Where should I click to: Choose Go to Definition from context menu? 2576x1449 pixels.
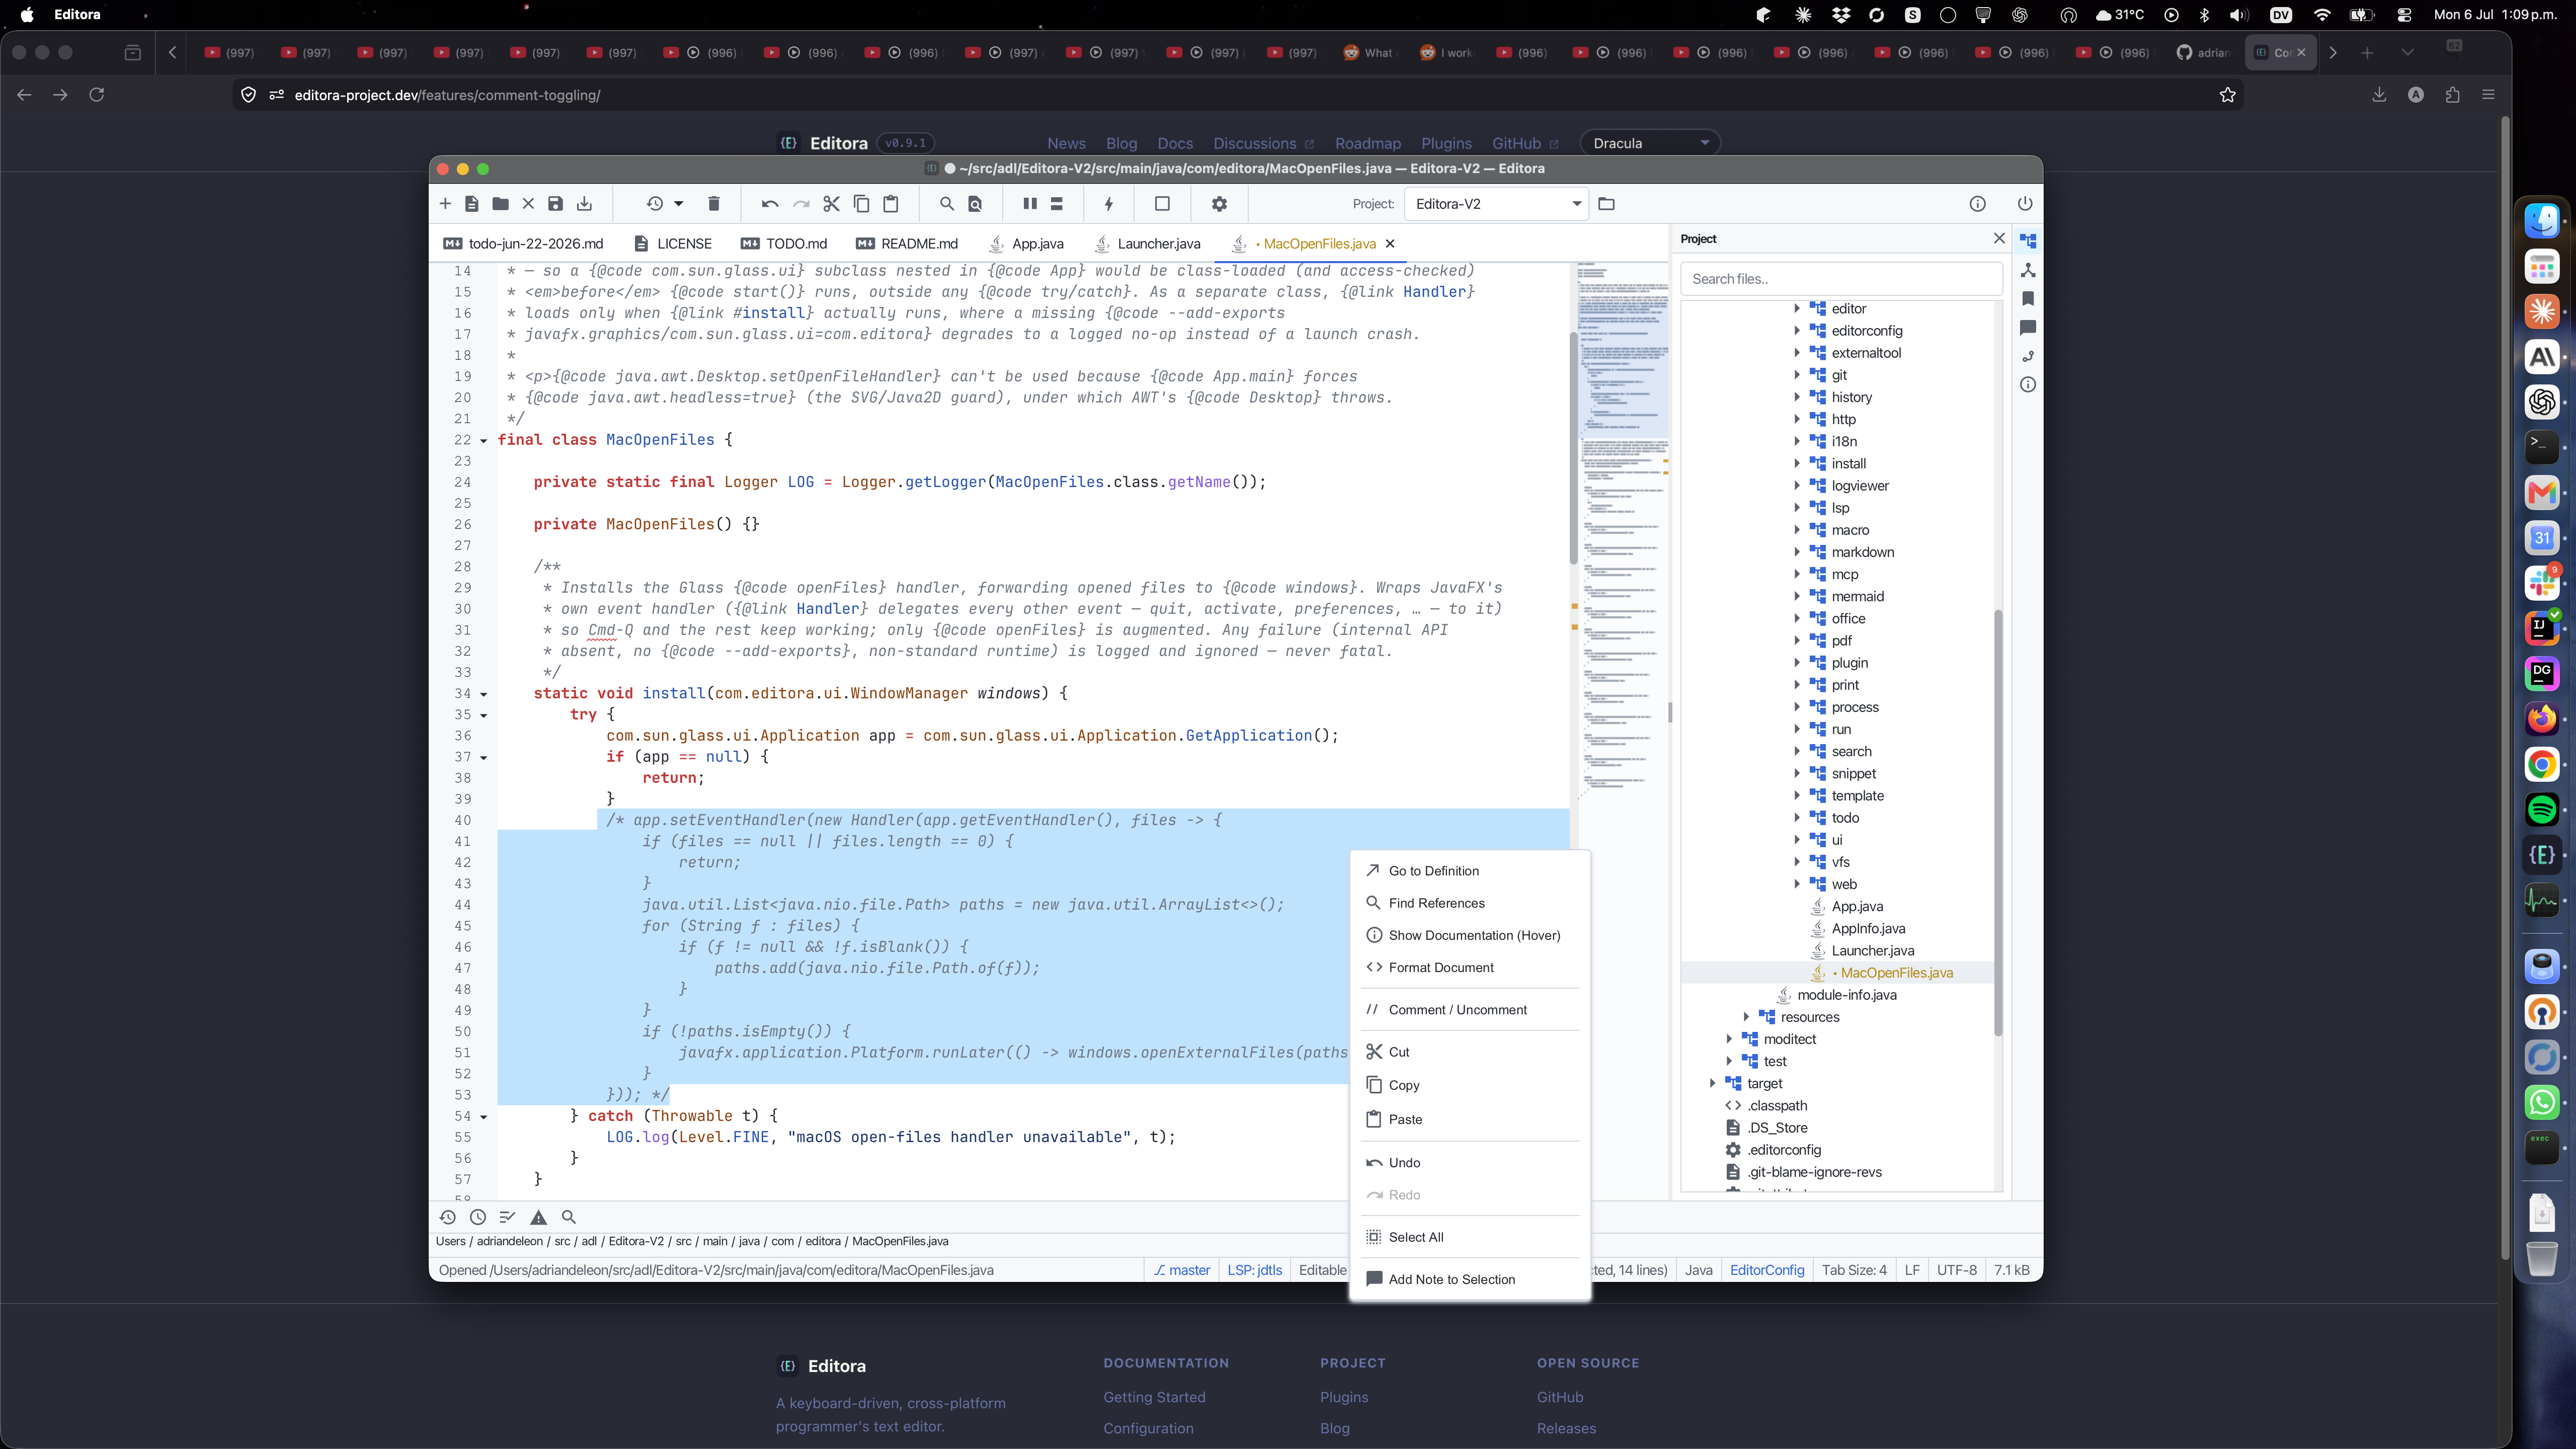click(x=1470, y=871)
